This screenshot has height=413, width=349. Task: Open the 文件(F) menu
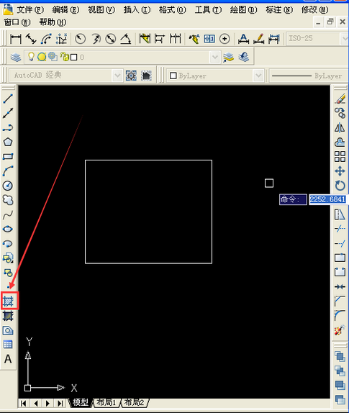click(30, 10)
